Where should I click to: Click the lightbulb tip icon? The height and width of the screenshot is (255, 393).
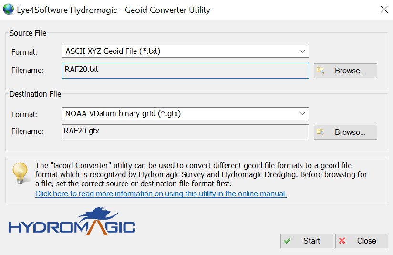pyautogui.click(x=20, y=173)
